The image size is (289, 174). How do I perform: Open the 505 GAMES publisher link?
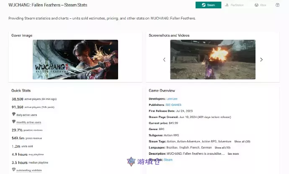click(x=173, y=105)
